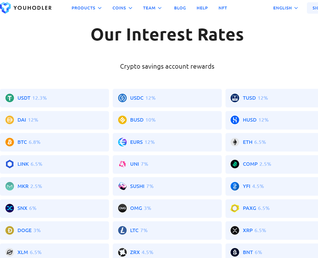The image size is (318, 258).
Task: Click the pink Uniswap unicorn icon
Action: point(122,164)
